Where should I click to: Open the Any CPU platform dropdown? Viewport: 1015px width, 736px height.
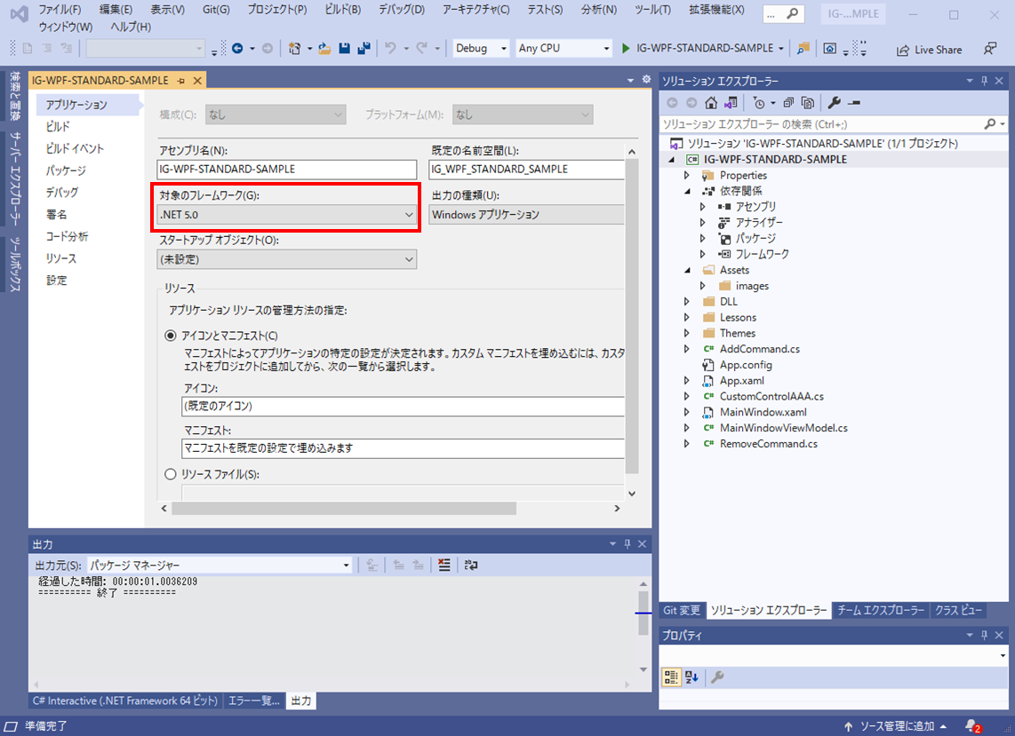tap(563, 49)
